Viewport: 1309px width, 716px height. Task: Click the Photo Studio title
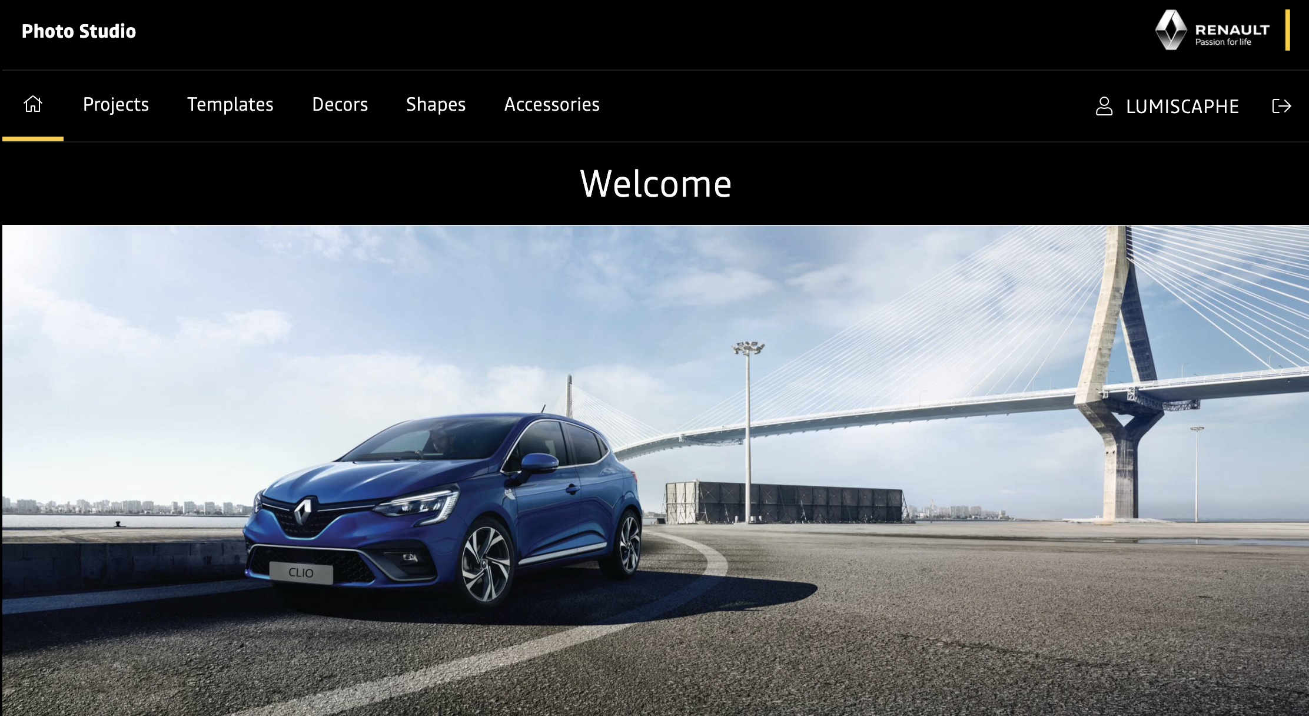coord(79,31)
